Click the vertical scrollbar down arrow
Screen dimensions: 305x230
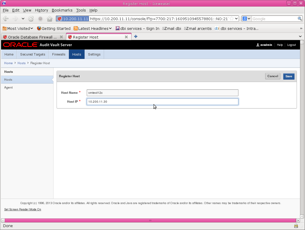click(x=302, y=216)
